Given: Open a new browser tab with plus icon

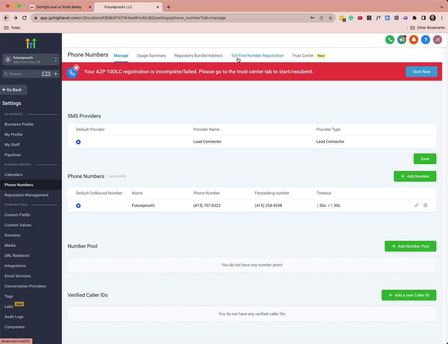Looking at the screenshot, I should 168,7.
